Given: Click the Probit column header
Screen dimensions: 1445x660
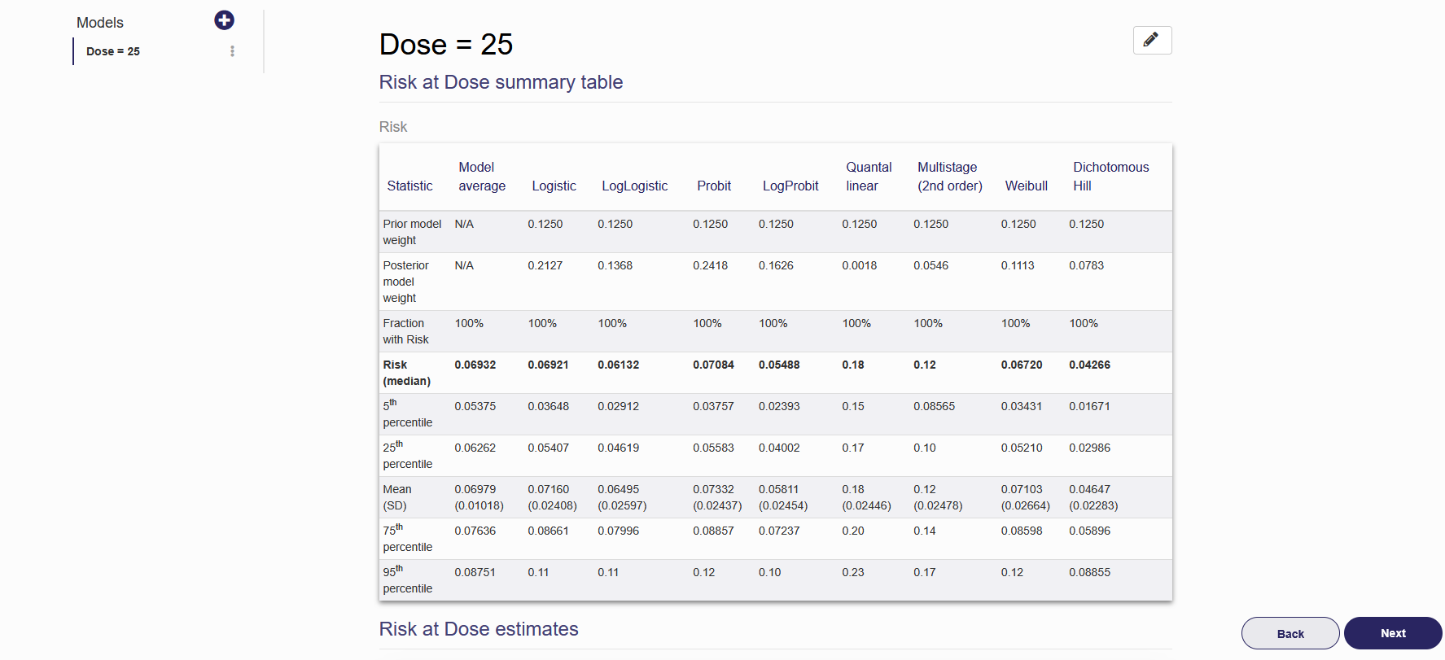Looking at the screenshot, I should coord(714,186).
